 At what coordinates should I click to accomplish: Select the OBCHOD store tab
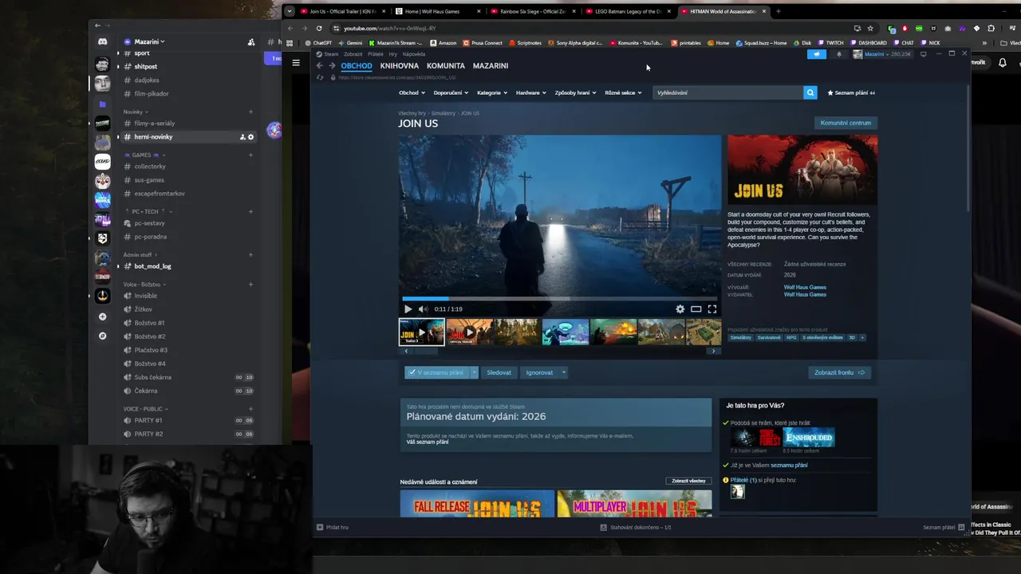point(357,65)
